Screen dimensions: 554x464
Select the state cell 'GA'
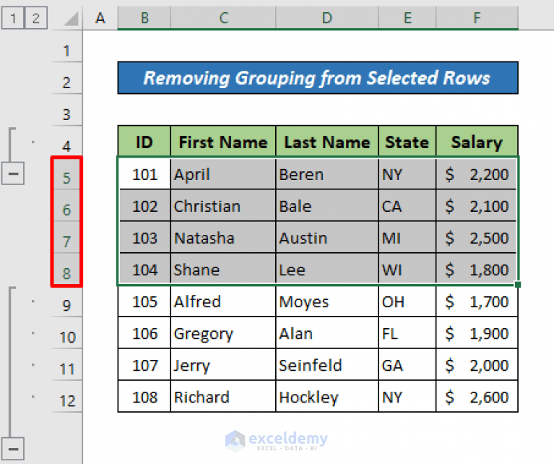pyautogui.click(x=407, y=364)
